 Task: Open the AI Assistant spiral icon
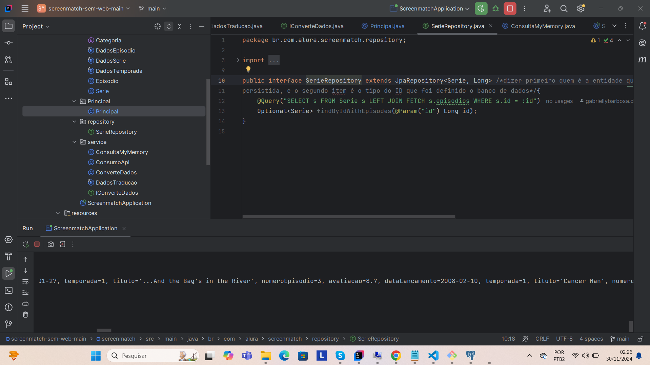[642, 43]
